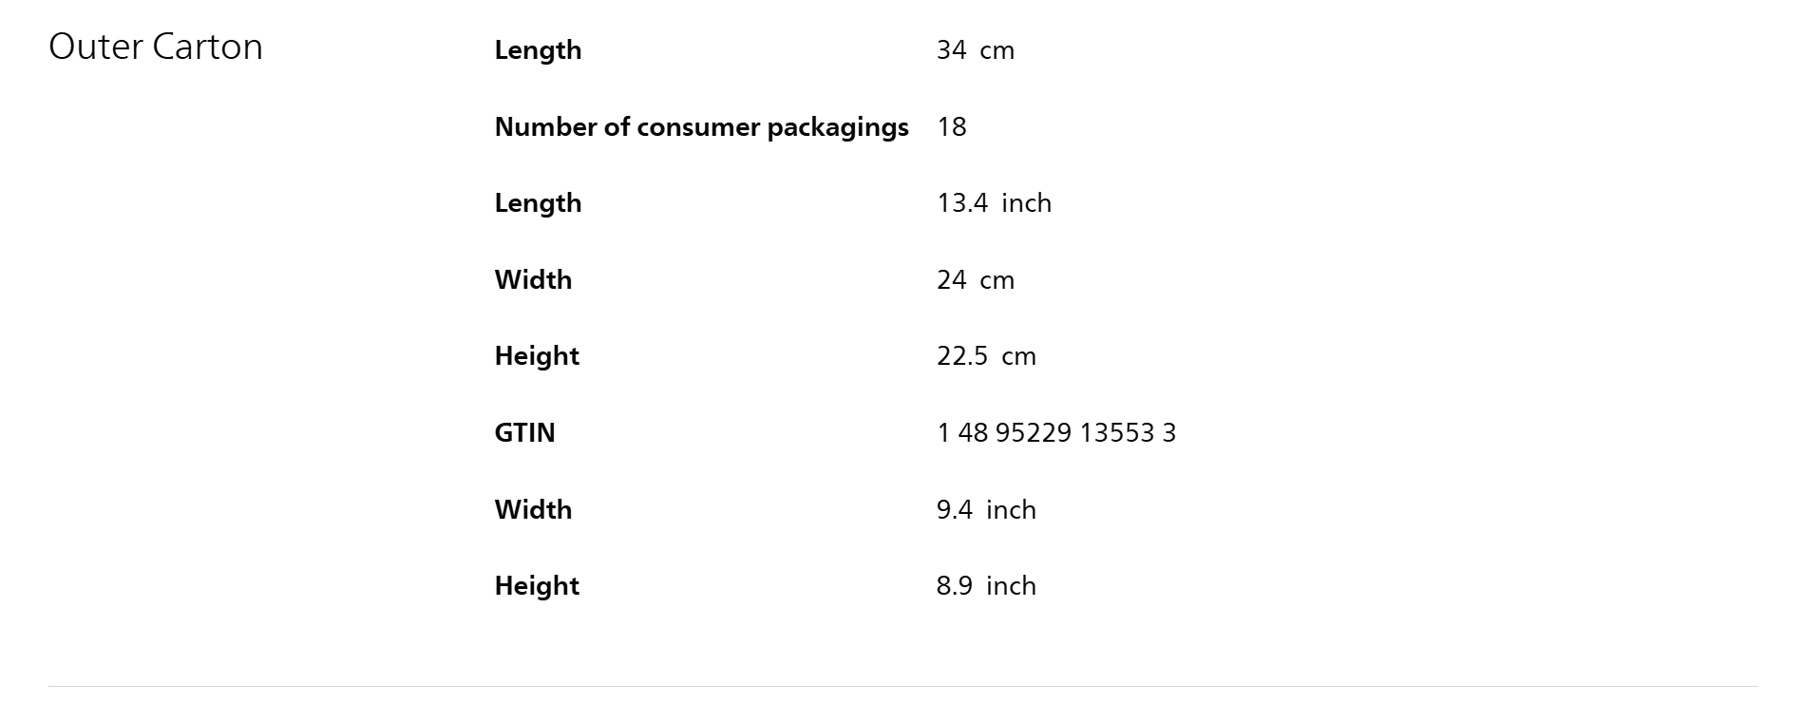Click the Outer Carton section heading
1804x703 pixels.
(156, 47)
